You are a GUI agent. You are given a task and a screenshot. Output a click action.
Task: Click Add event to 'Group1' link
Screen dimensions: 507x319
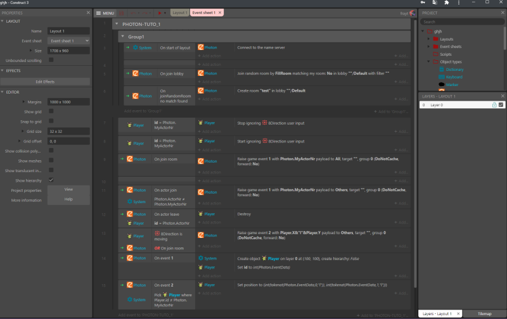click(143, 111)
